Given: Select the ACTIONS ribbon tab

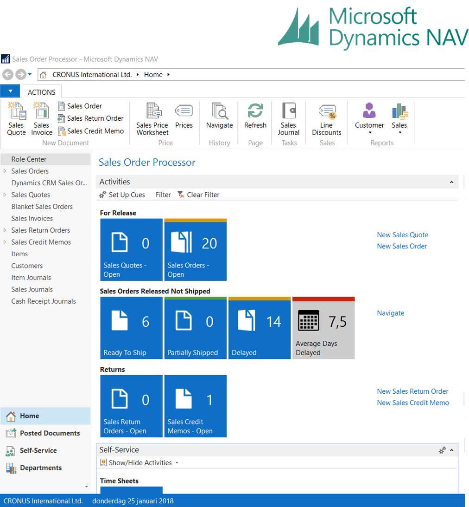Looking at the screenshot, I should click(x=42, y=92).
